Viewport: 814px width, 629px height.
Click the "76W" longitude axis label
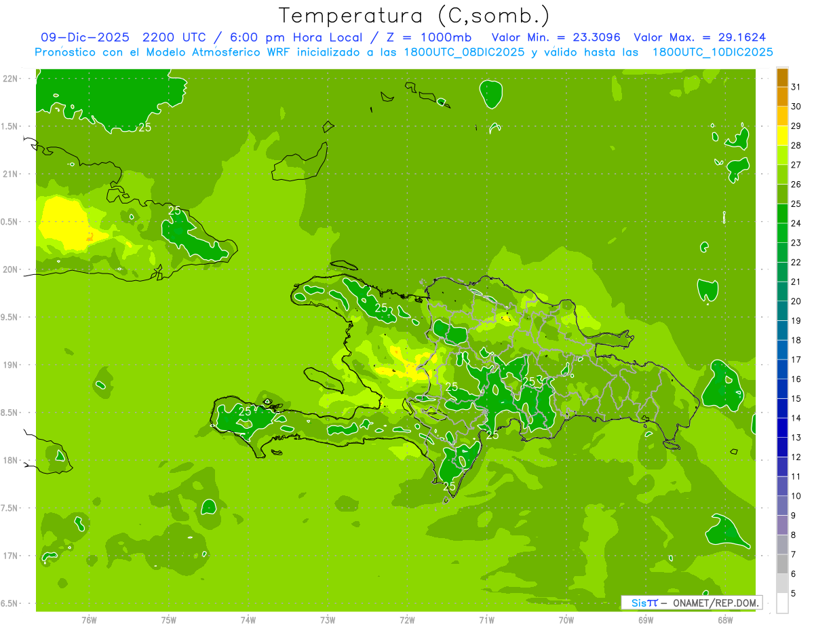click(89, 620)
